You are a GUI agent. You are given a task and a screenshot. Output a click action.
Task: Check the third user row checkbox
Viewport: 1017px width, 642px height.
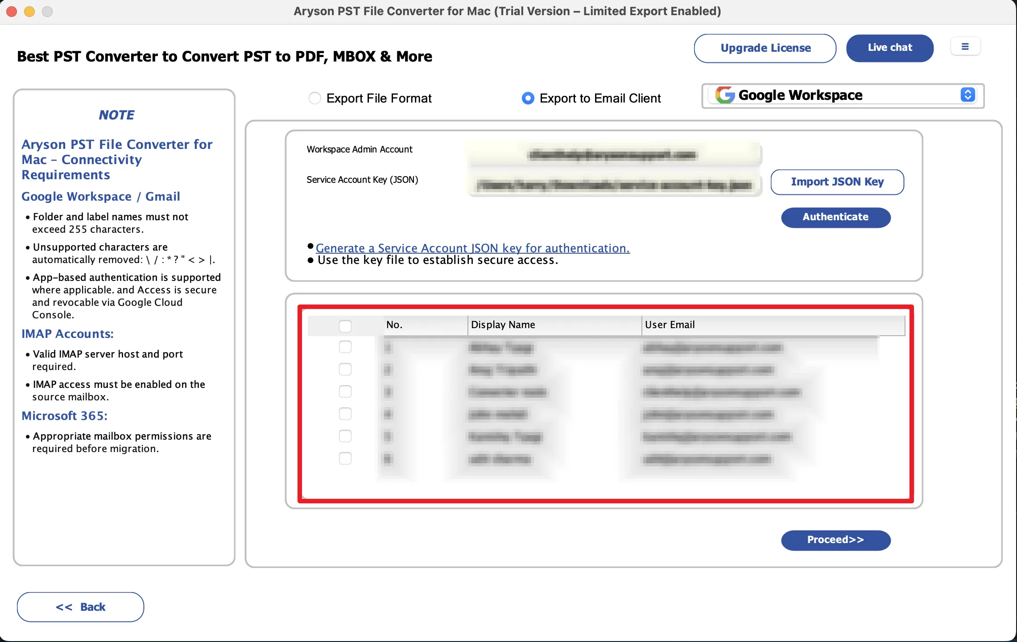click(x=345, y=391)
